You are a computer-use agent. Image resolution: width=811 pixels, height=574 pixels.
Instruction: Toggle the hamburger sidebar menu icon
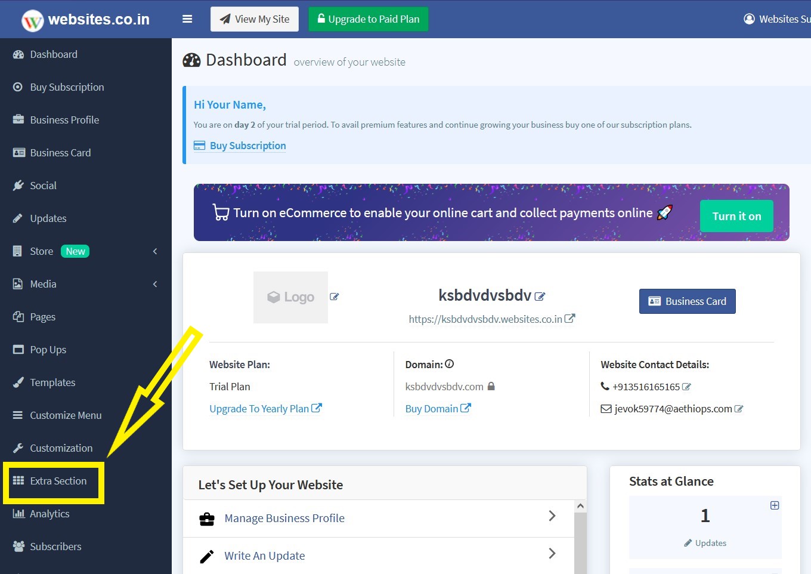(187, 19)
